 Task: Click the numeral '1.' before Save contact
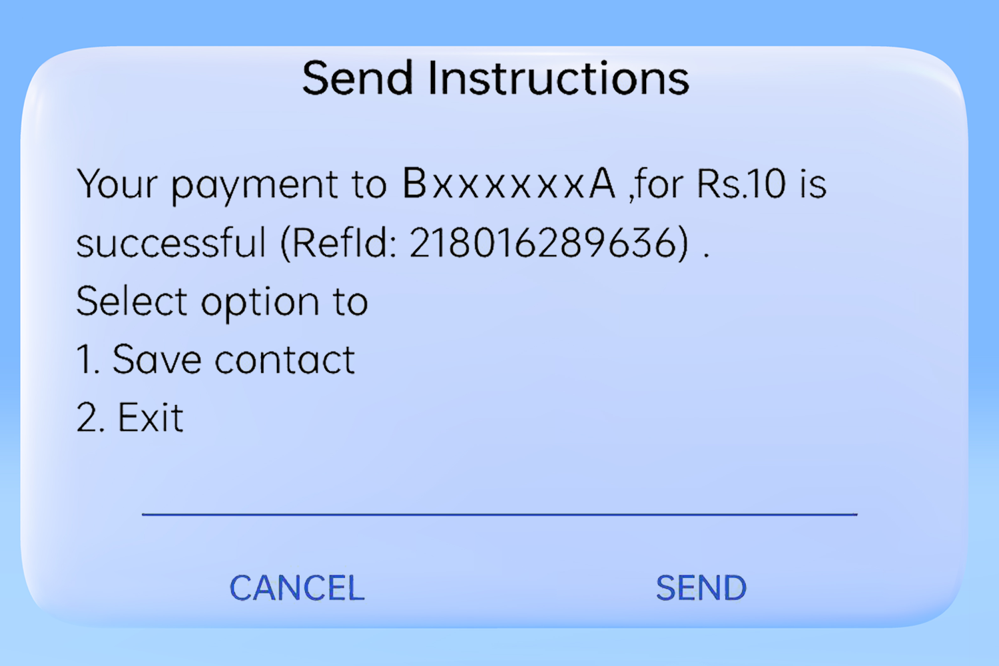[x=88, y=360]
